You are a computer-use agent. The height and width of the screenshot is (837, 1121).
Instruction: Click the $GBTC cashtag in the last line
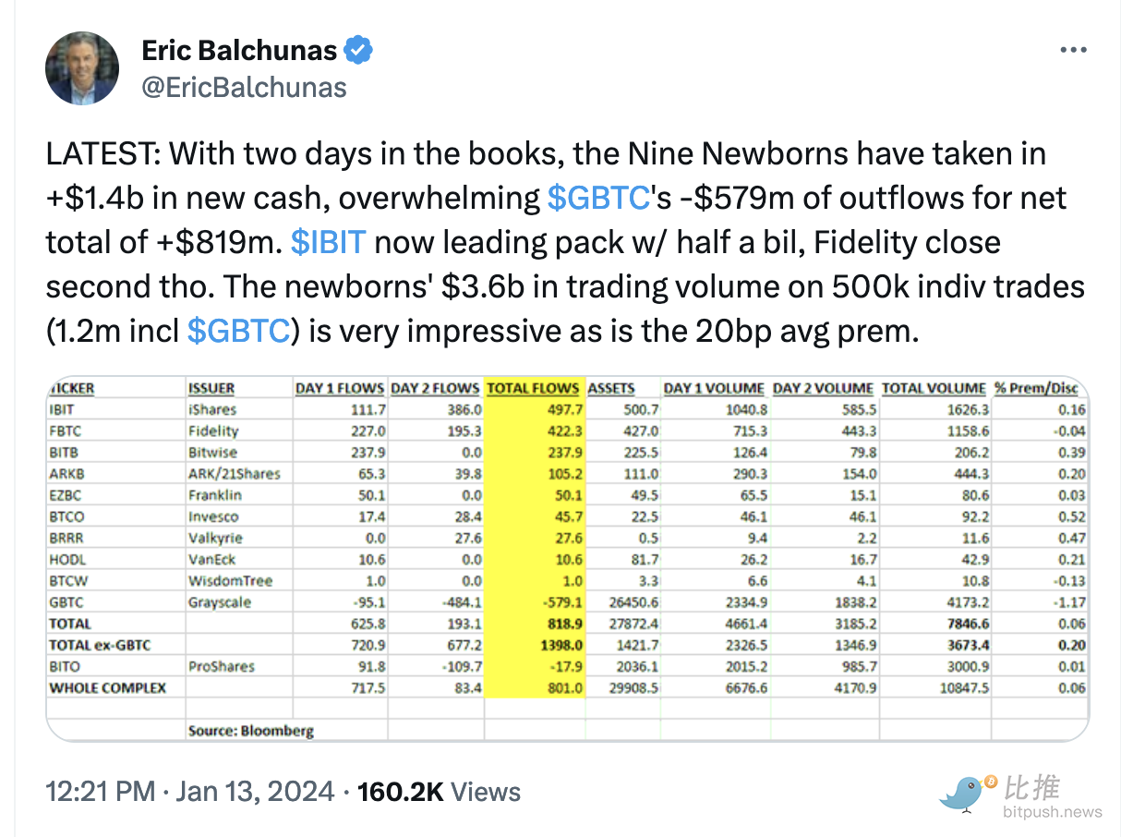[x=238, y=331]
